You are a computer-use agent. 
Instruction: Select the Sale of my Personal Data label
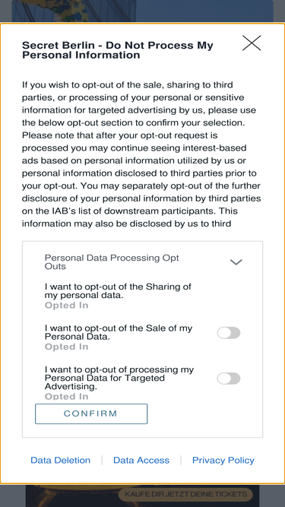pyautogui.click(x=119, y=332)
